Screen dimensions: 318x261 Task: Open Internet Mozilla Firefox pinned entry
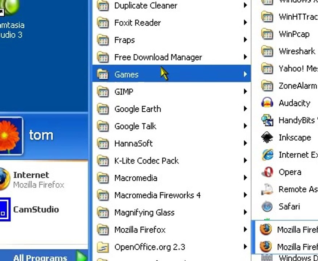44,179
